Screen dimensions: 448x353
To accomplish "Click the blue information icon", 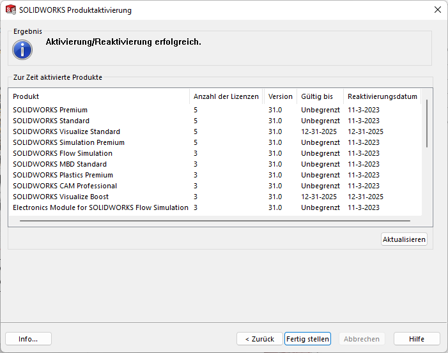I will click(22, 49).
